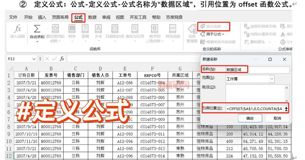This screenshot has height=160, width=305.
Task: Click header cell ERPCO号
Action: click(152, 75)
